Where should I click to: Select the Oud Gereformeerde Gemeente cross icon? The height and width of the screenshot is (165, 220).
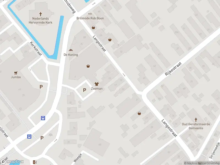tap(196, 120)
